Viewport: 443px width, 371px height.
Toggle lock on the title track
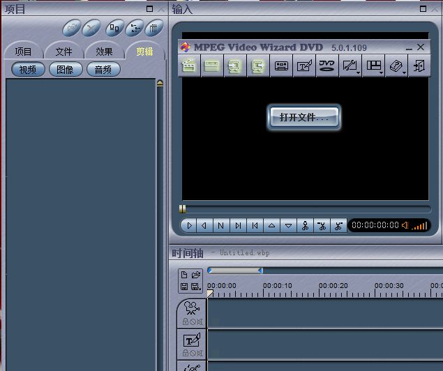(x=186, y=353)
